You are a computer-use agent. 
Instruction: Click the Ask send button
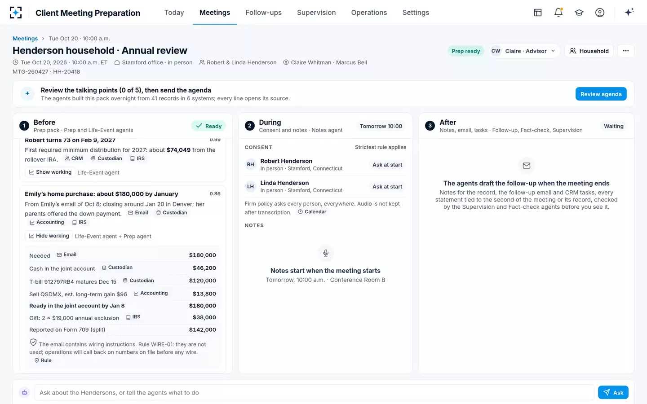click(613, 392)
